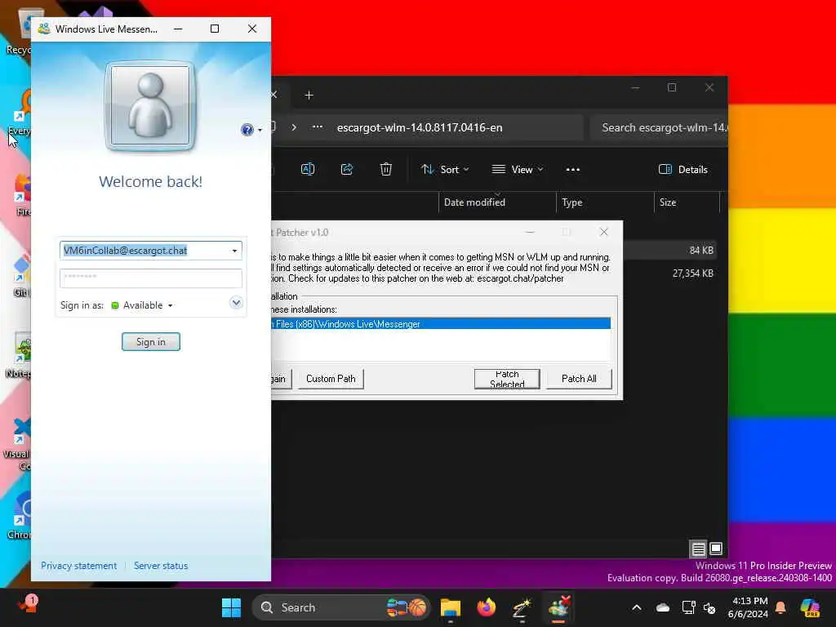Open the Server status link
This screenshot has height=627, width=836.
click(x=161, y=566)
